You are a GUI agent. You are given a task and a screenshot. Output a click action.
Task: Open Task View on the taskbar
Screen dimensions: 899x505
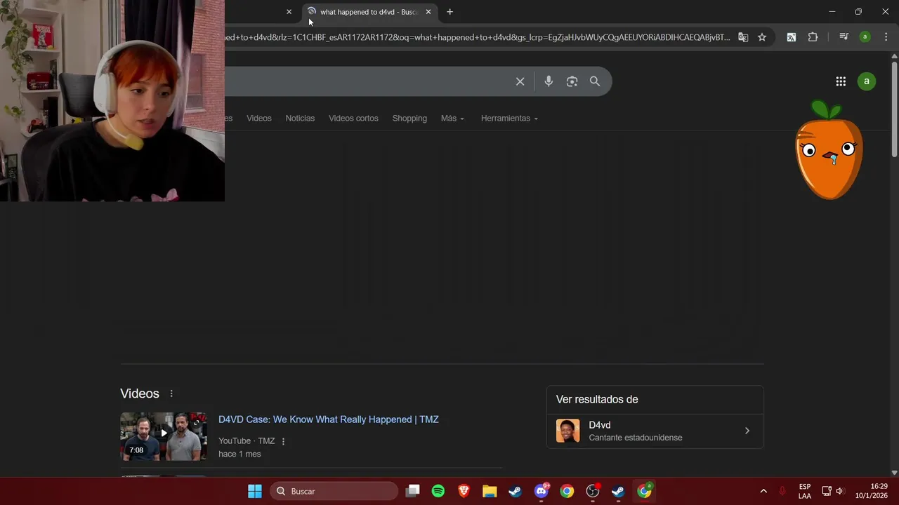point(413,491)
